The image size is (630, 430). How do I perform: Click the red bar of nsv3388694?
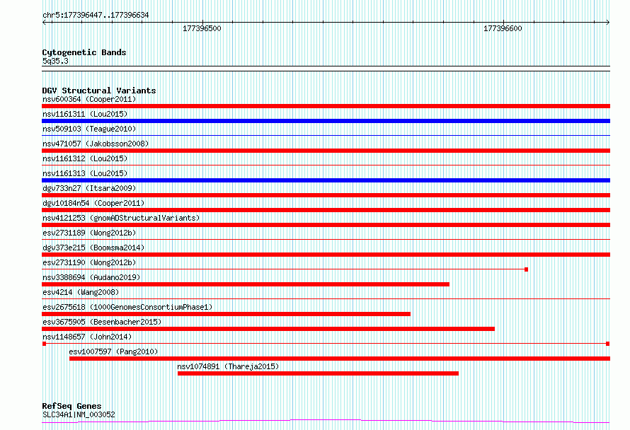tap(246, 284)
